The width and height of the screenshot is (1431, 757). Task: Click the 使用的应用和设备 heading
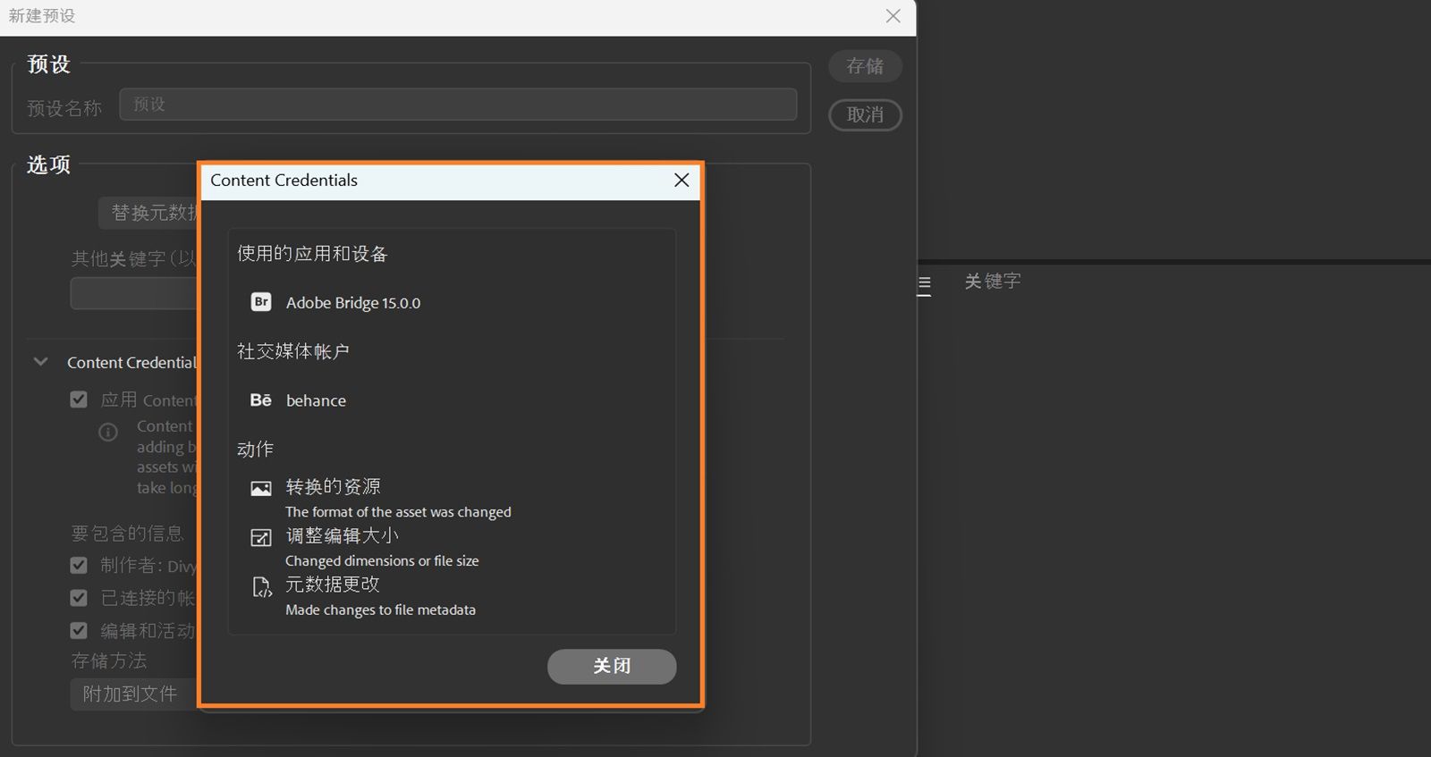coord(312,254)
